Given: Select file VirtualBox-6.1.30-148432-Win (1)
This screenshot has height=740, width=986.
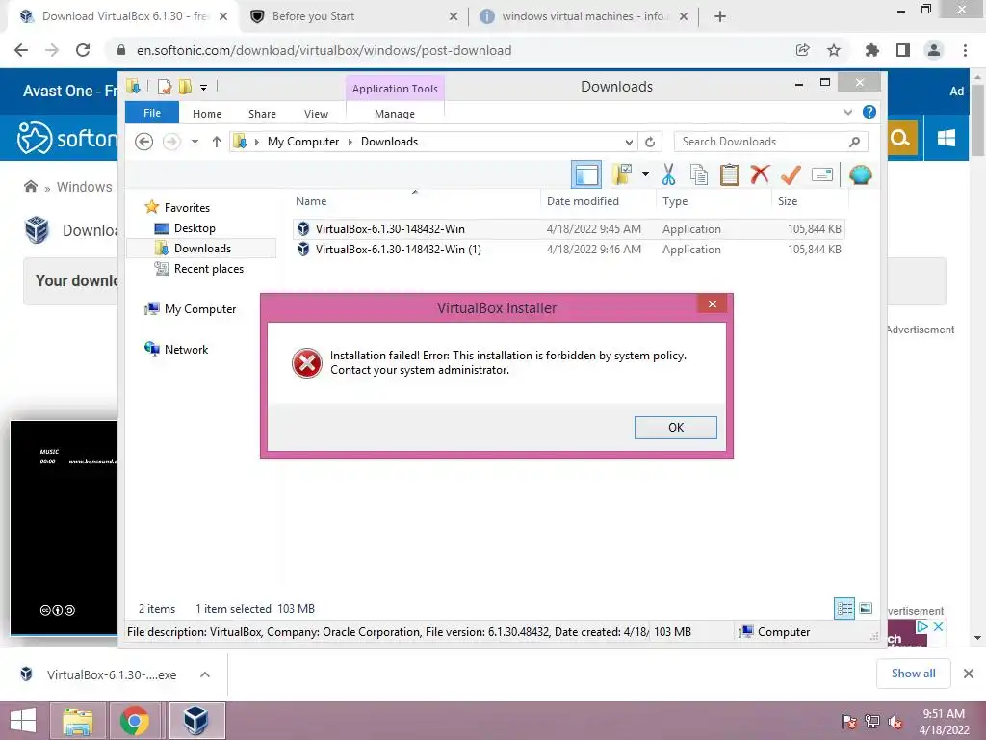Looking at the screenshot, I should tap(568, 250).
